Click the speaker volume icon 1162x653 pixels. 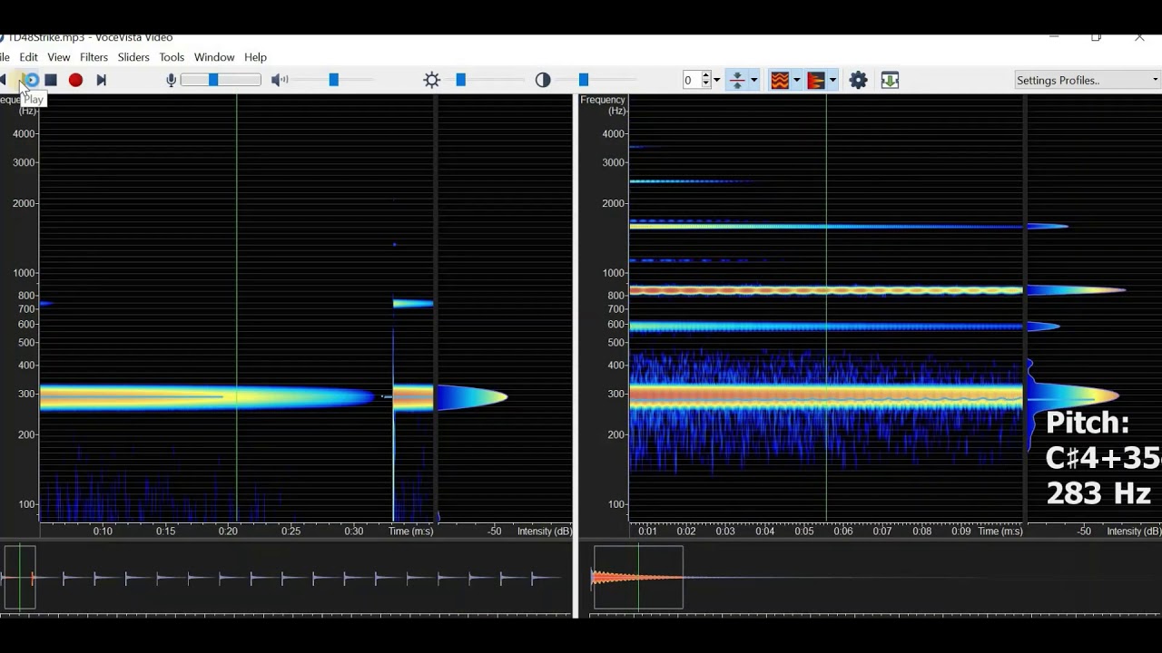280,80
